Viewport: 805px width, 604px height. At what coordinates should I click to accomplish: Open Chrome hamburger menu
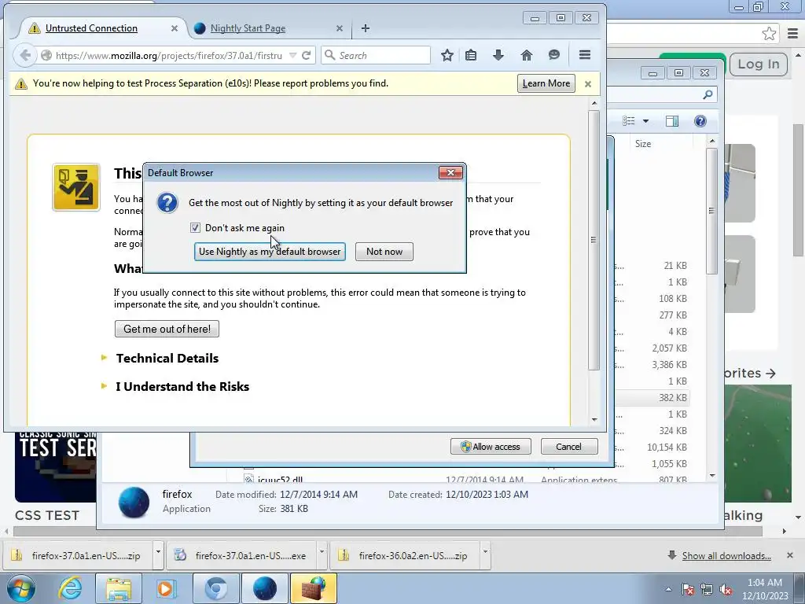(x=792, y=34)
